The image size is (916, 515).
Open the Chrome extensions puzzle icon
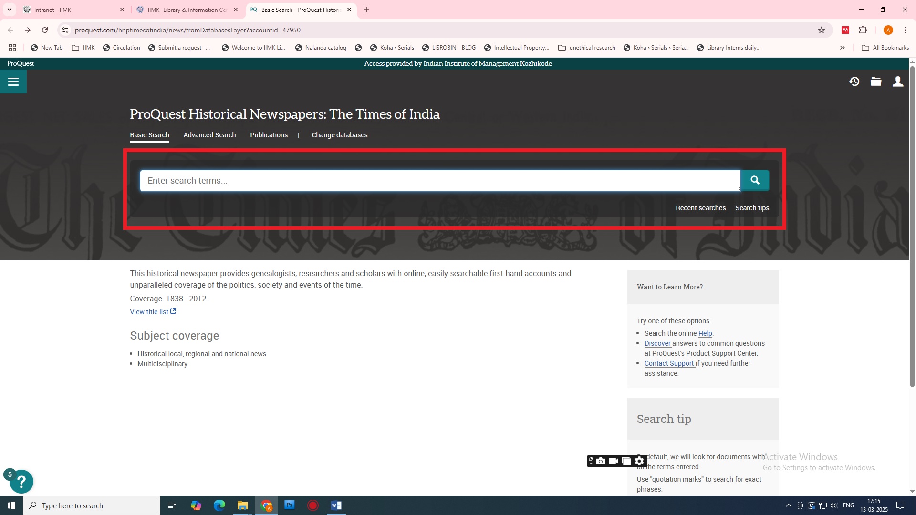point(863,30)
